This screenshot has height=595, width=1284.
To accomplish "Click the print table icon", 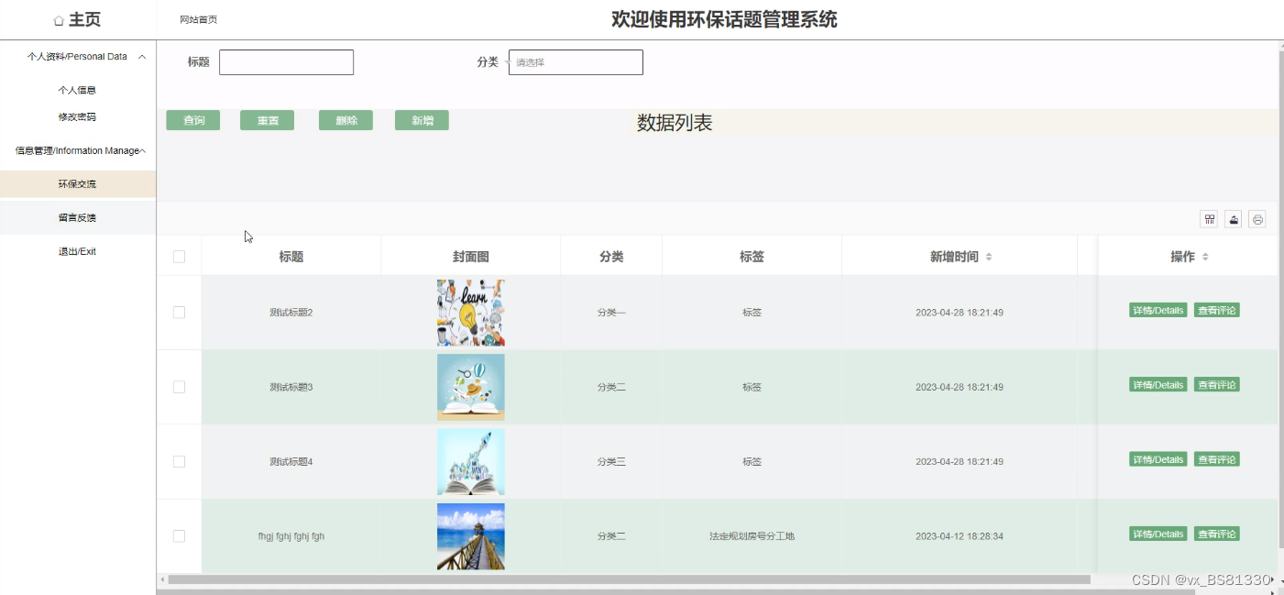I will (x=1257, y=219).
